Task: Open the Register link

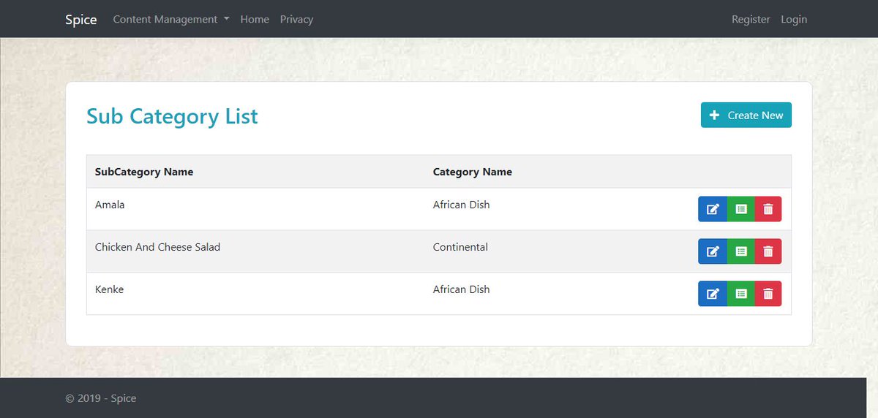Action: coord(751,19)
